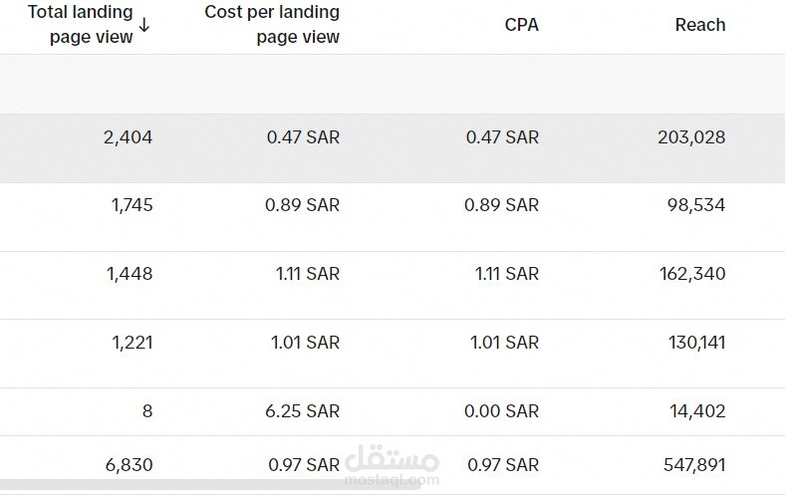Click the 0.00 SAR CPA value
785x498 pixels.
coord(502,411)
